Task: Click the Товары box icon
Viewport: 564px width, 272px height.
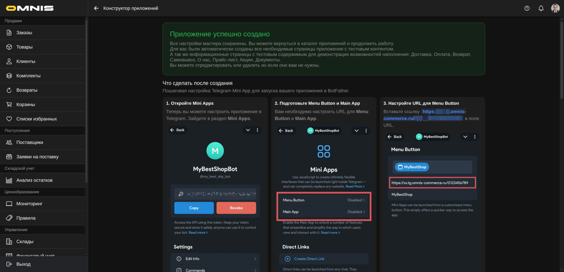Action: click(9, 47)
